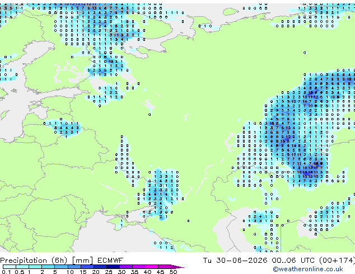Click the "(00+174)" forecast hour text

[337, 261]
